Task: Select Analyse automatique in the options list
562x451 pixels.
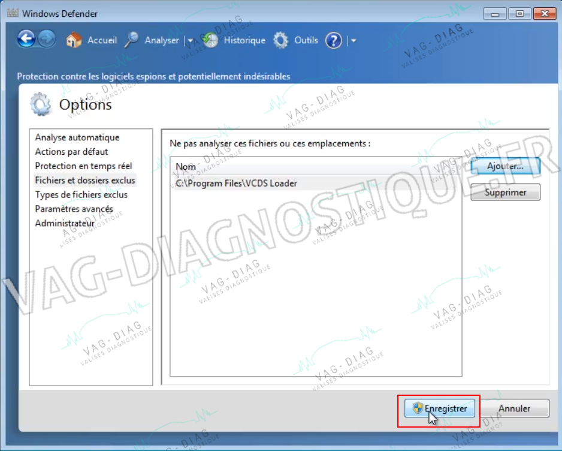Action: pos(77,137)
